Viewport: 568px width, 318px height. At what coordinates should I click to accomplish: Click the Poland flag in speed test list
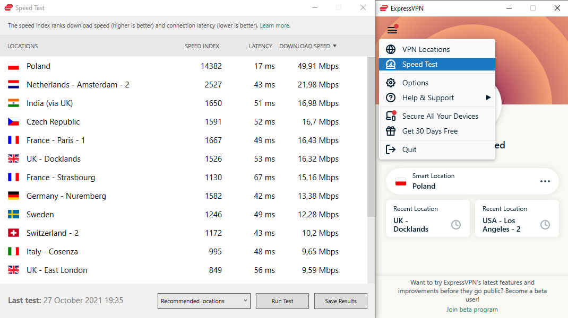click(13, 66)
